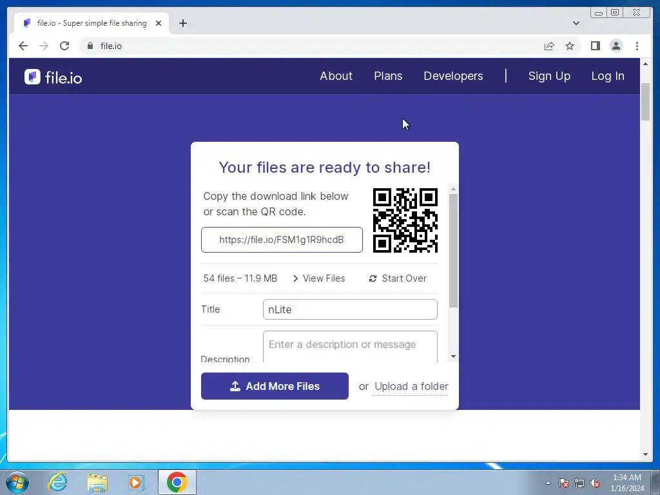The width and height of the screenshot is (660, 495).
Task: Click the network tray icon
Action: [579, 483]
